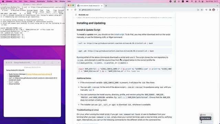
Task: Expand Chrome tab search chevron
Action: (217, 6)
